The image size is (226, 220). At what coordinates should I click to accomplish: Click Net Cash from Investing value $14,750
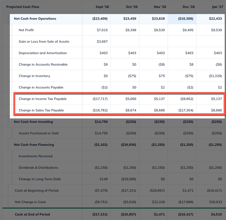tap(101, 122)
